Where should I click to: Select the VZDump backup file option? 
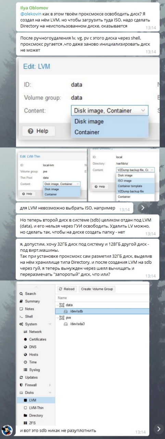click(136, 191)
